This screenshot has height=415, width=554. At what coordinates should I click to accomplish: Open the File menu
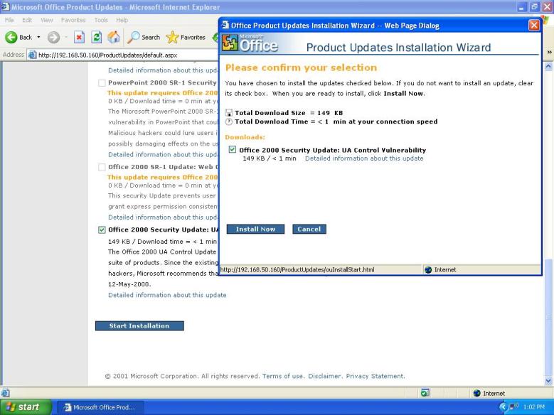tap(9, 20)
